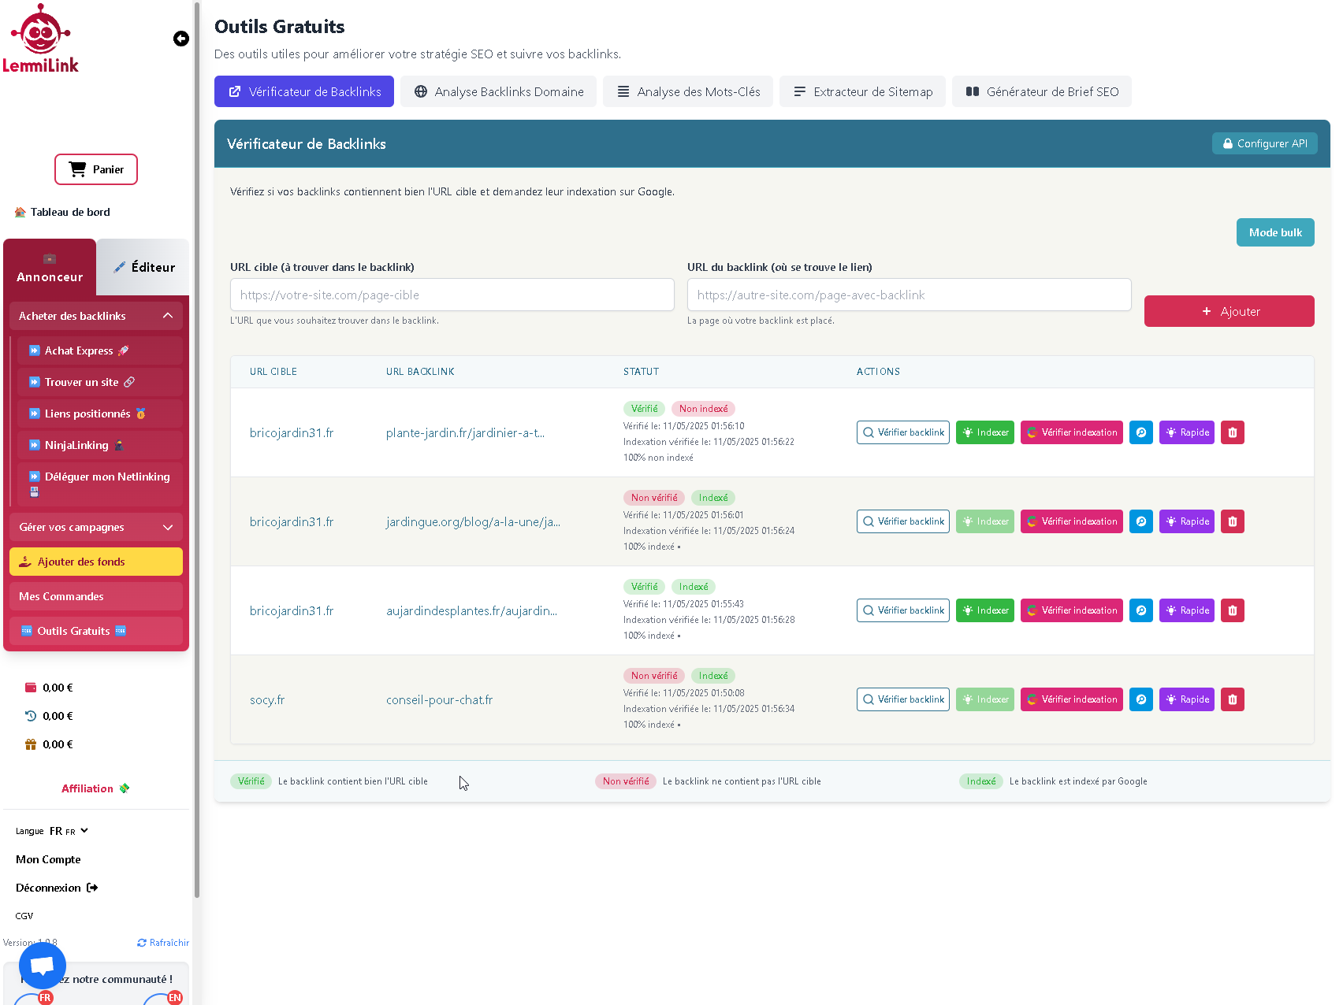Click Indexer for the plante-jardin.fr row

[984, 432]
